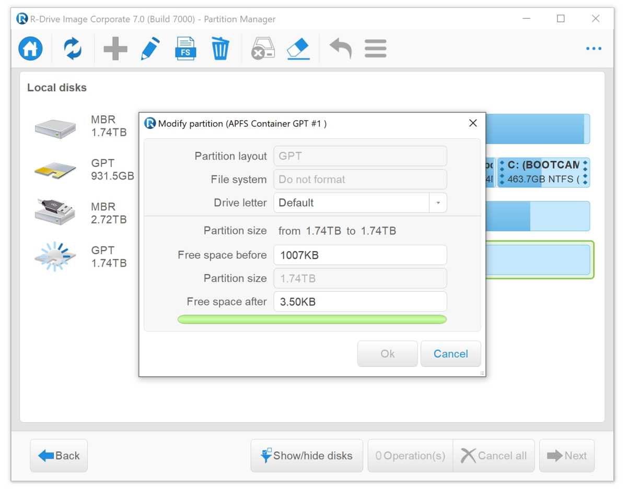627x500 pixels.
Task: Select the delete partition trash icon
Action: pos(220,48)
